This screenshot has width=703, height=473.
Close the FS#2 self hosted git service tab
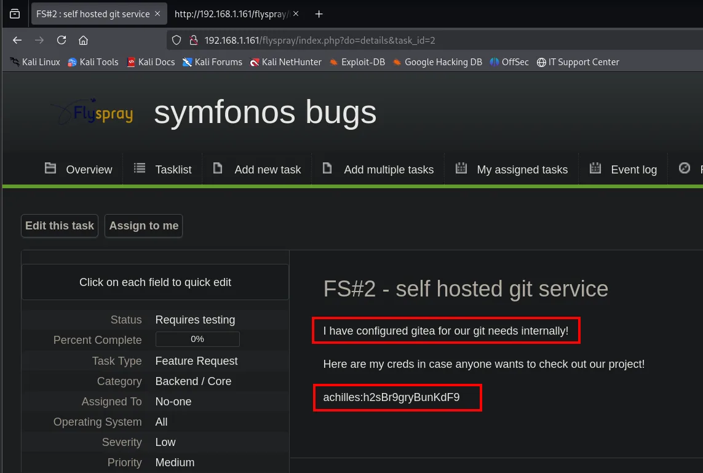[157, 14]
